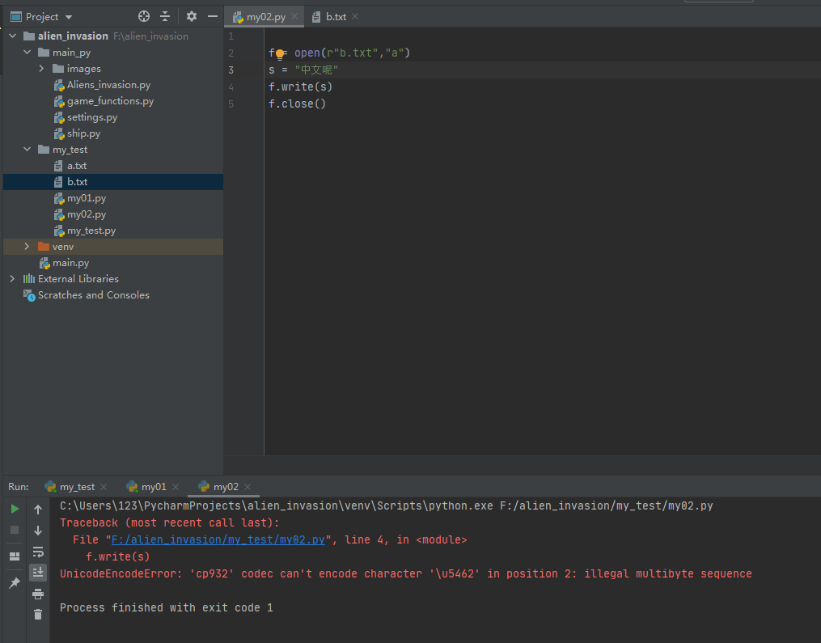Expand the venv folder

tap(28, 246)
